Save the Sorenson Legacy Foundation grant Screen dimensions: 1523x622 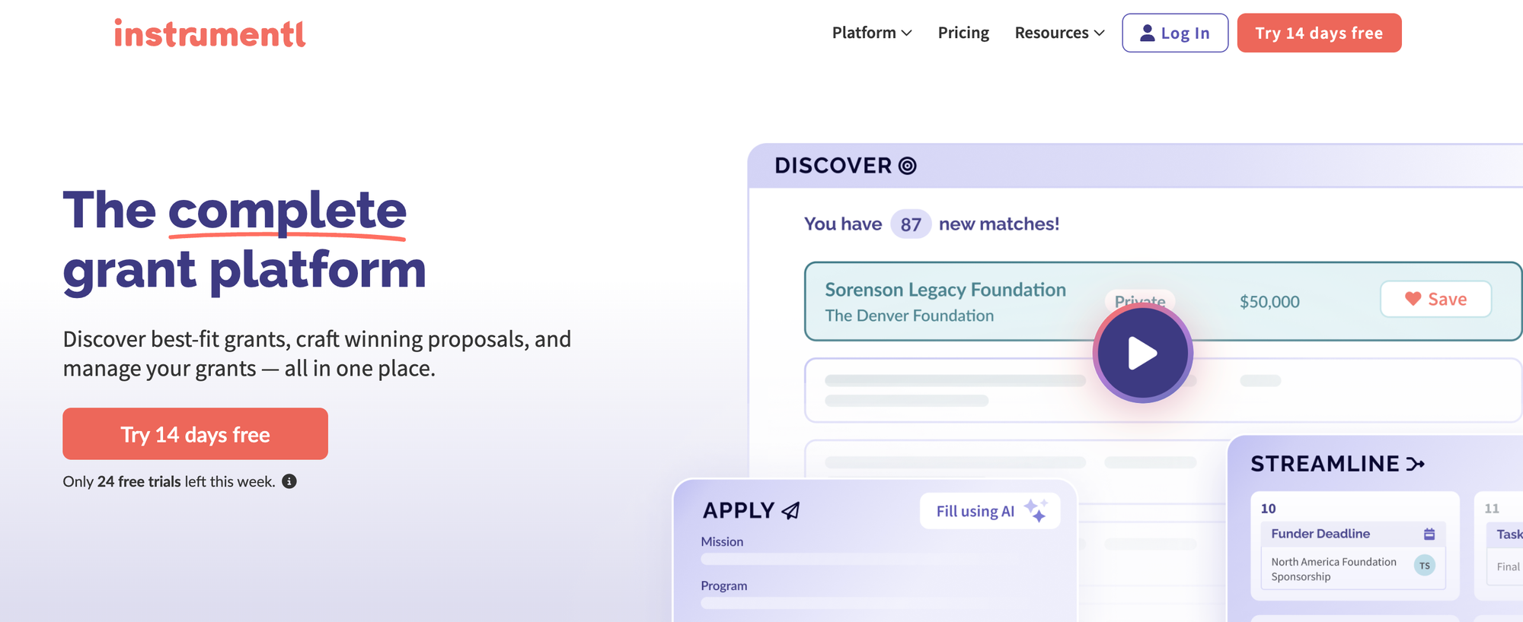[1435, 299]
